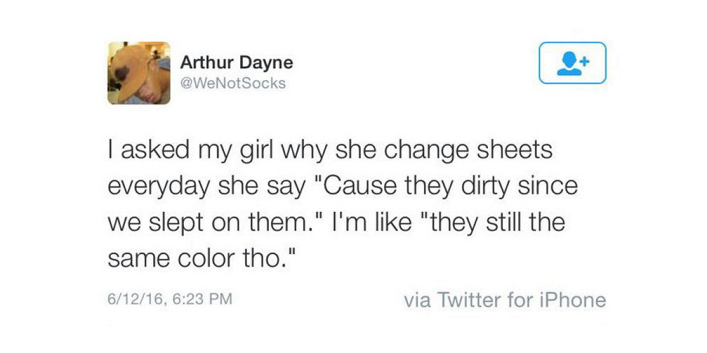Screen dimensions: 707x353
Task: Click the person silhouette in follow button
Action: 569,65
